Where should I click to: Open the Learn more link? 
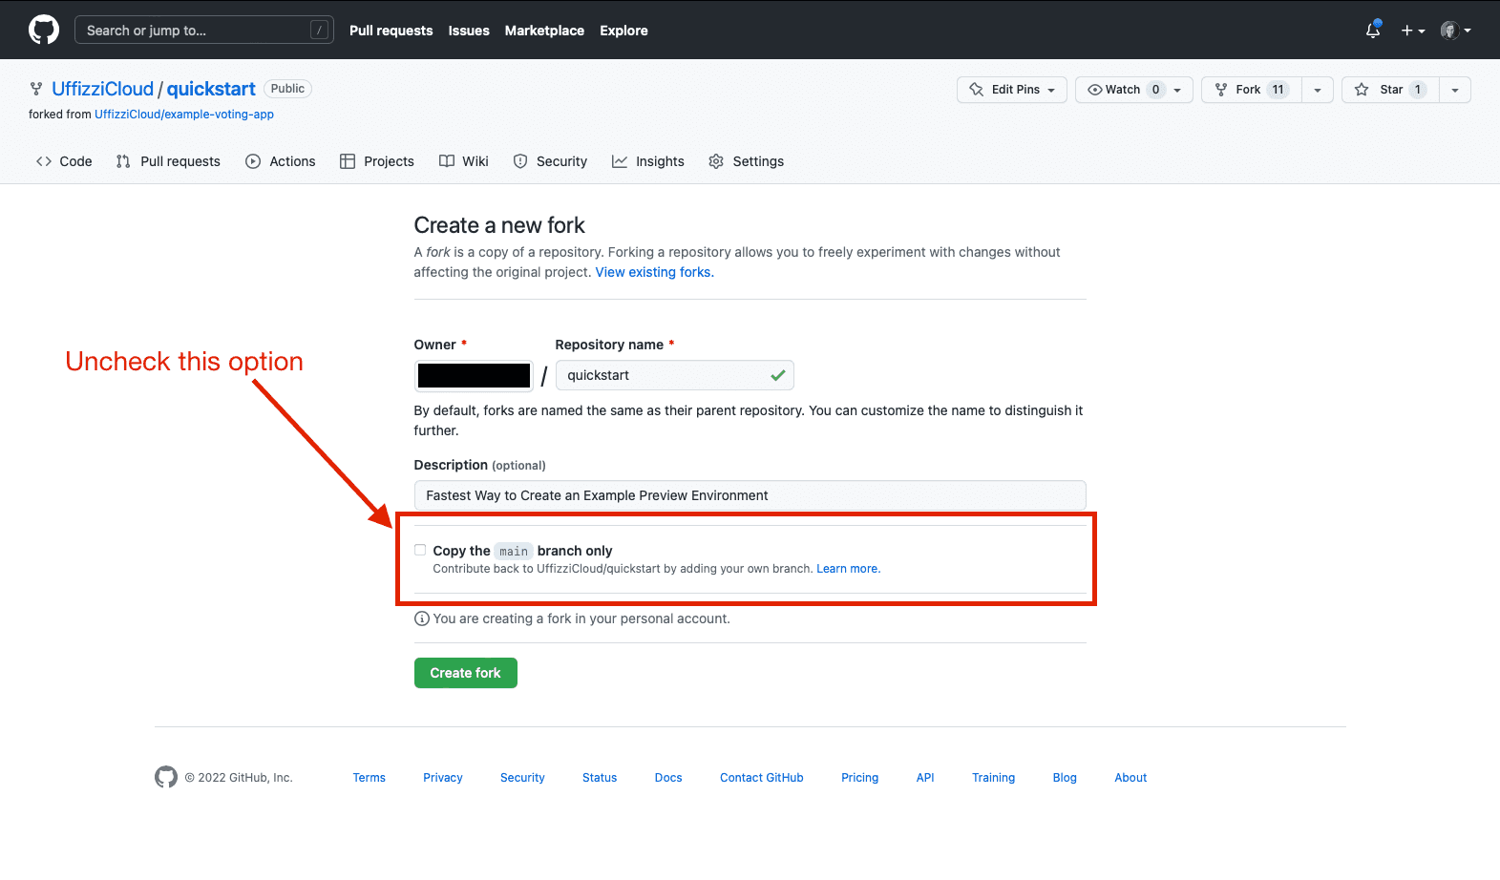point(848,569)
